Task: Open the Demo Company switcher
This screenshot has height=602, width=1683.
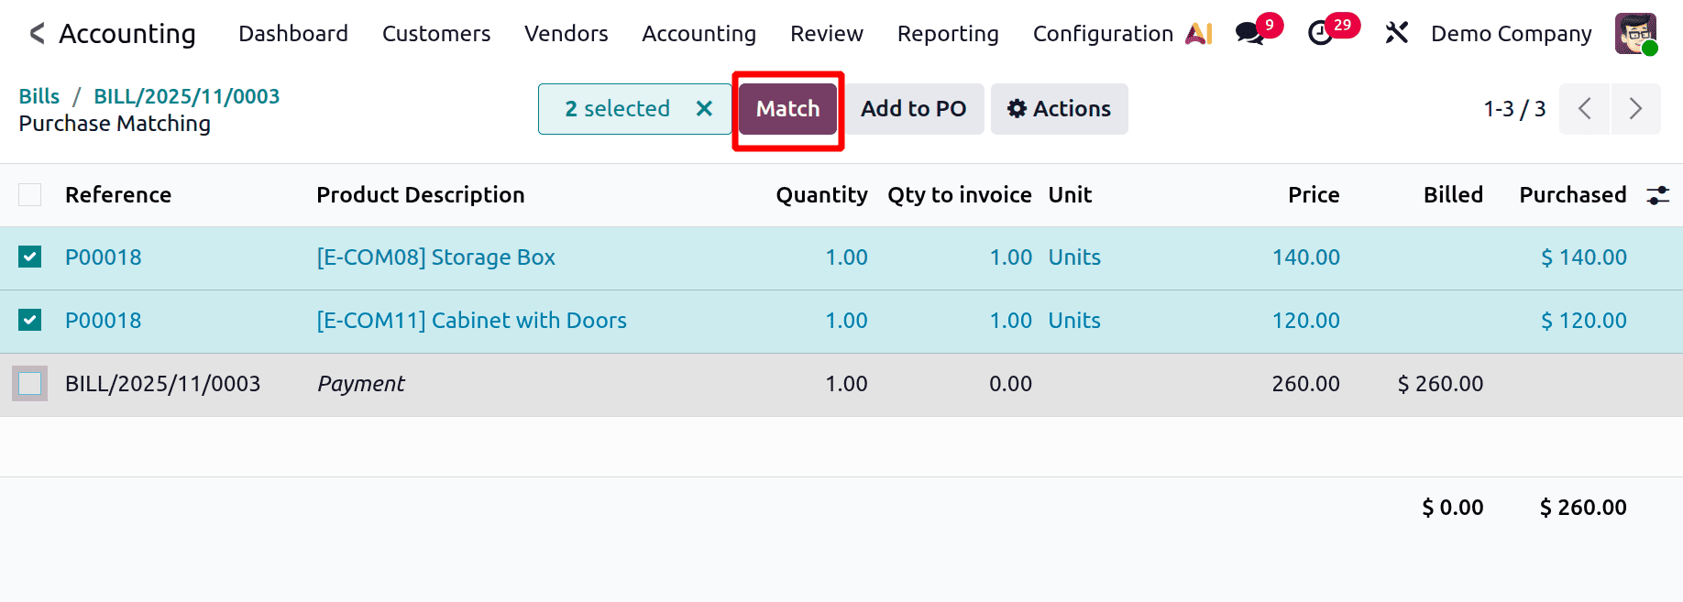Action: [x=1512, y=34]
